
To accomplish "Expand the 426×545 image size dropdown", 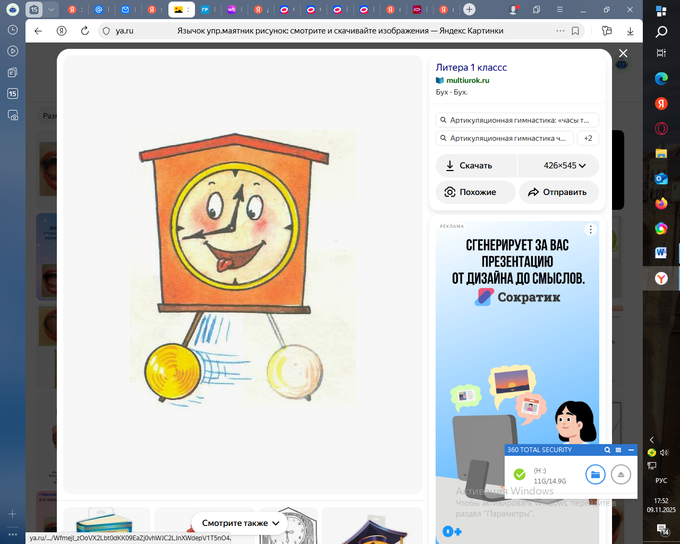I will point(558,166).
